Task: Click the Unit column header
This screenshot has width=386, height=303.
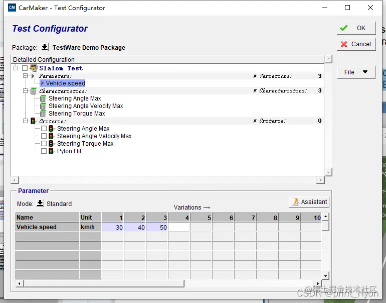Action: tap(91, 218)
